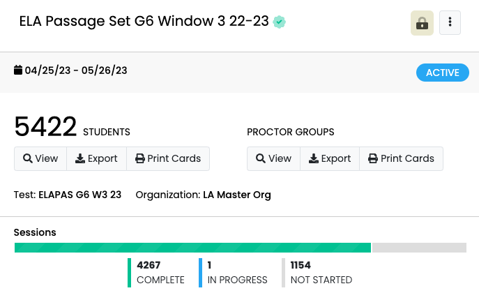Export the students list
This screenshot has height=293, width=479.
tap(96, 158)
